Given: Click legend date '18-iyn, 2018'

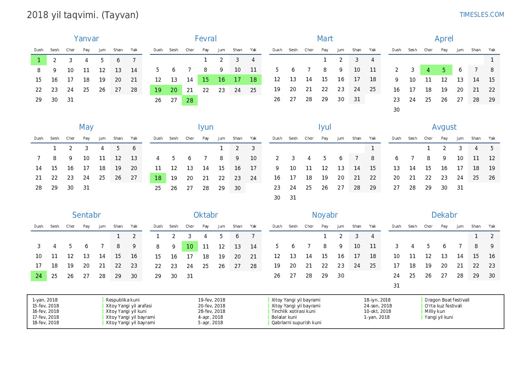Looking at the screenshot, I should point(377,300).
